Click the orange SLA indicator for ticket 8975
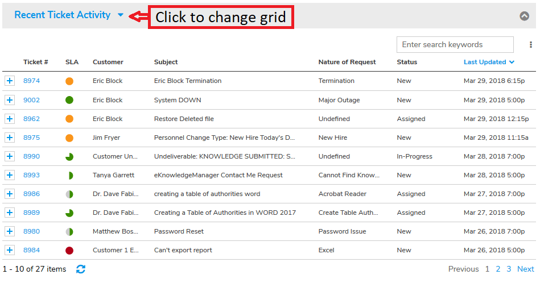This screenshot has width=540, height=283. [69, 138]
